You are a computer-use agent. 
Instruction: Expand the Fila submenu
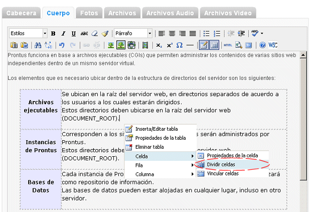160,165
